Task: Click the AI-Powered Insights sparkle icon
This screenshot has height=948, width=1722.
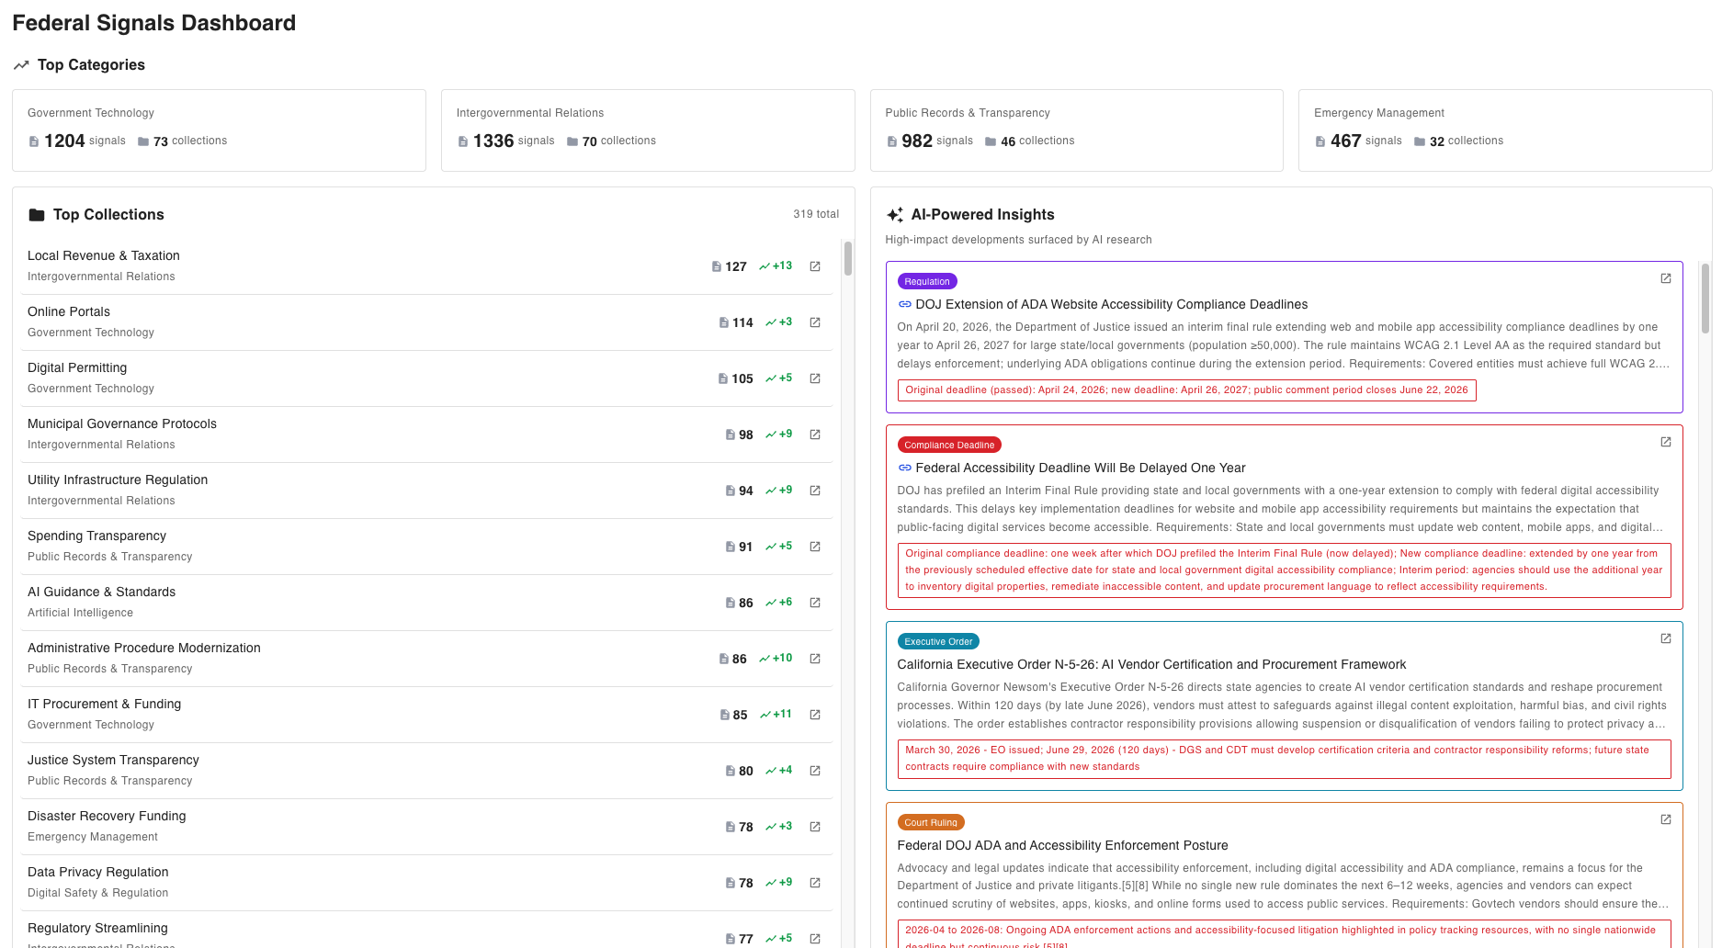Action: click(895, 215)
